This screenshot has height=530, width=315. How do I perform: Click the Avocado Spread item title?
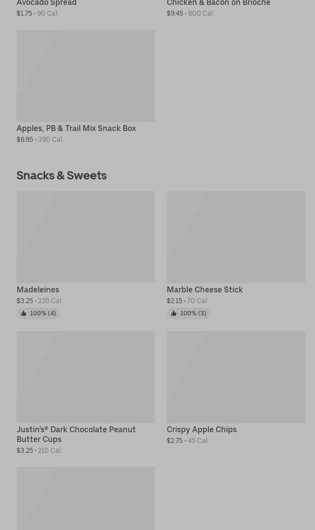pos(46,3)
